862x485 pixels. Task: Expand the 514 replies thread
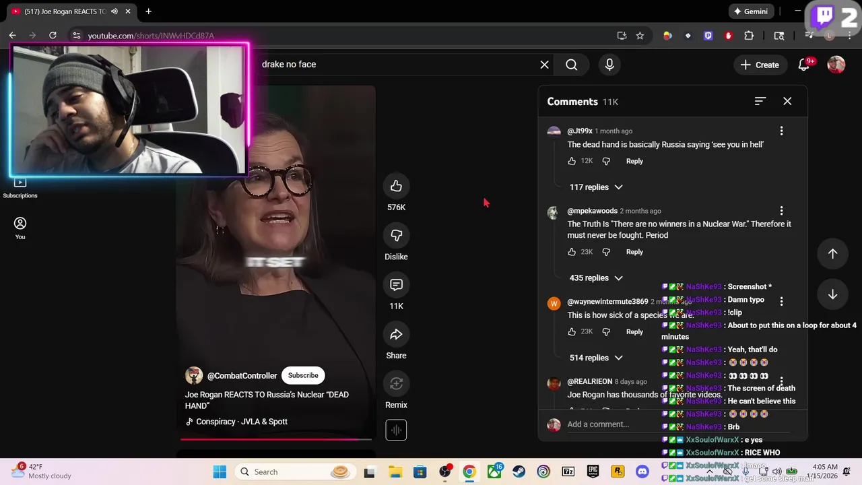tap(596, 358)
